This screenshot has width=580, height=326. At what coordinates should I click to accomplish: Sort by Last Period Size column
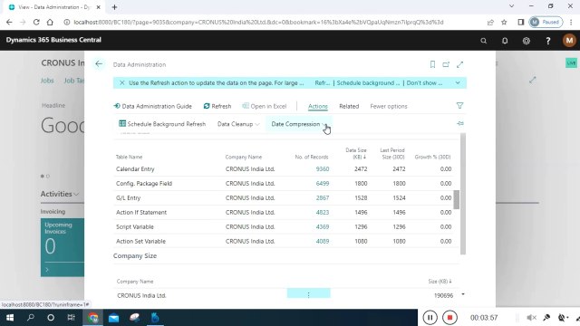click(x=392, y=153)
